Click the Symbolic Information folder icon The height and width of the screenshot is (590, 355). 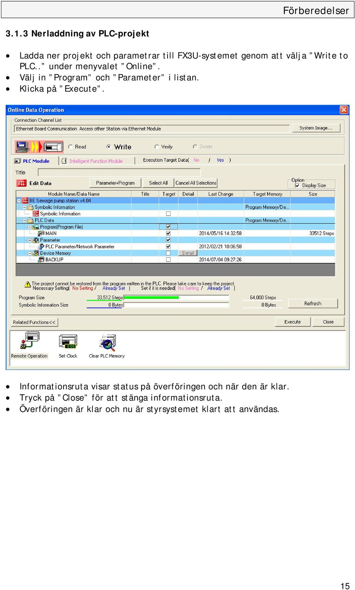30,207
